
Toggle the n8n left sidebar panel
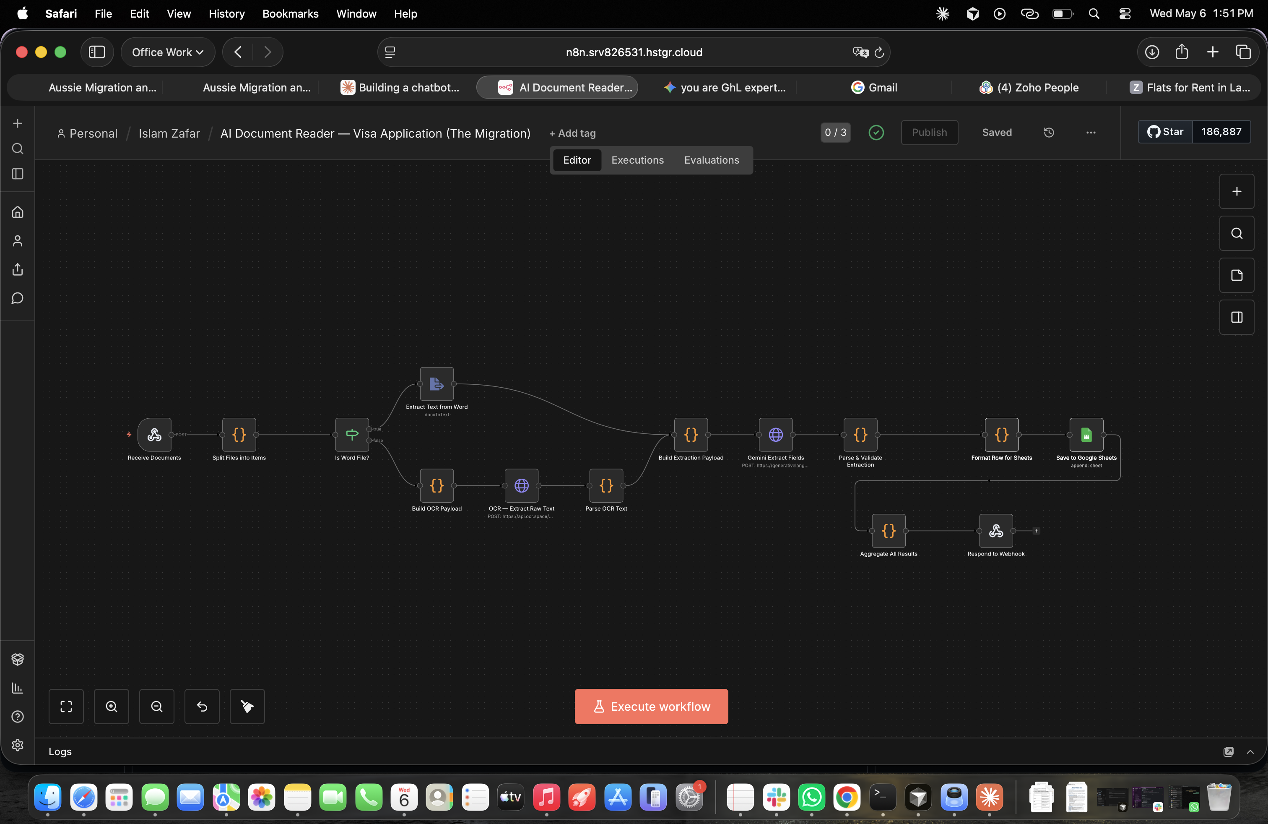click(x=18, y=174)
